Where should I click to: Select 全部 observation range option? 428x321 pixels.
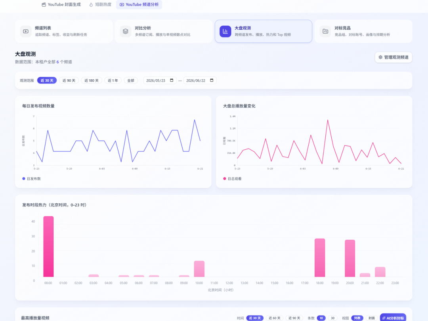131,80
